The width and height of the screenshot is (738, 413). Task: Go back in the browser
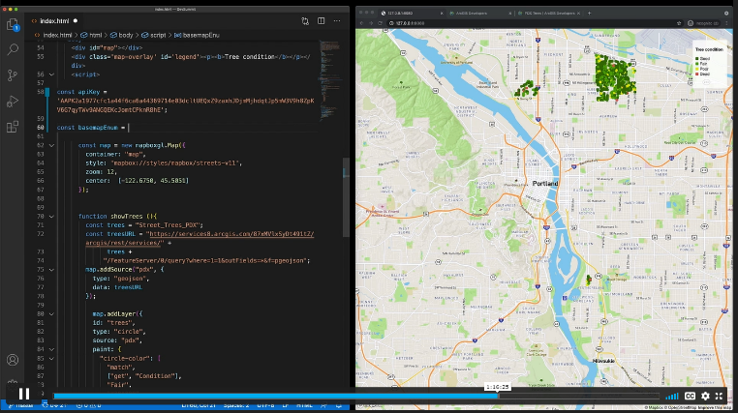(x=361, y=23)
